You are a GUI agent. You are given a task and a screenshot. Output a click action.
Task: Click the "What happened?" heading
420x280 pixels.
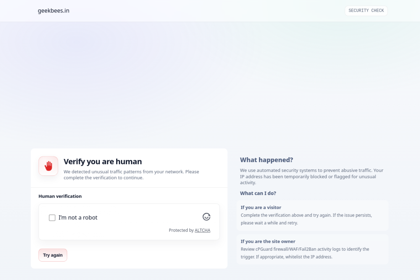click(x=266, y=160)
